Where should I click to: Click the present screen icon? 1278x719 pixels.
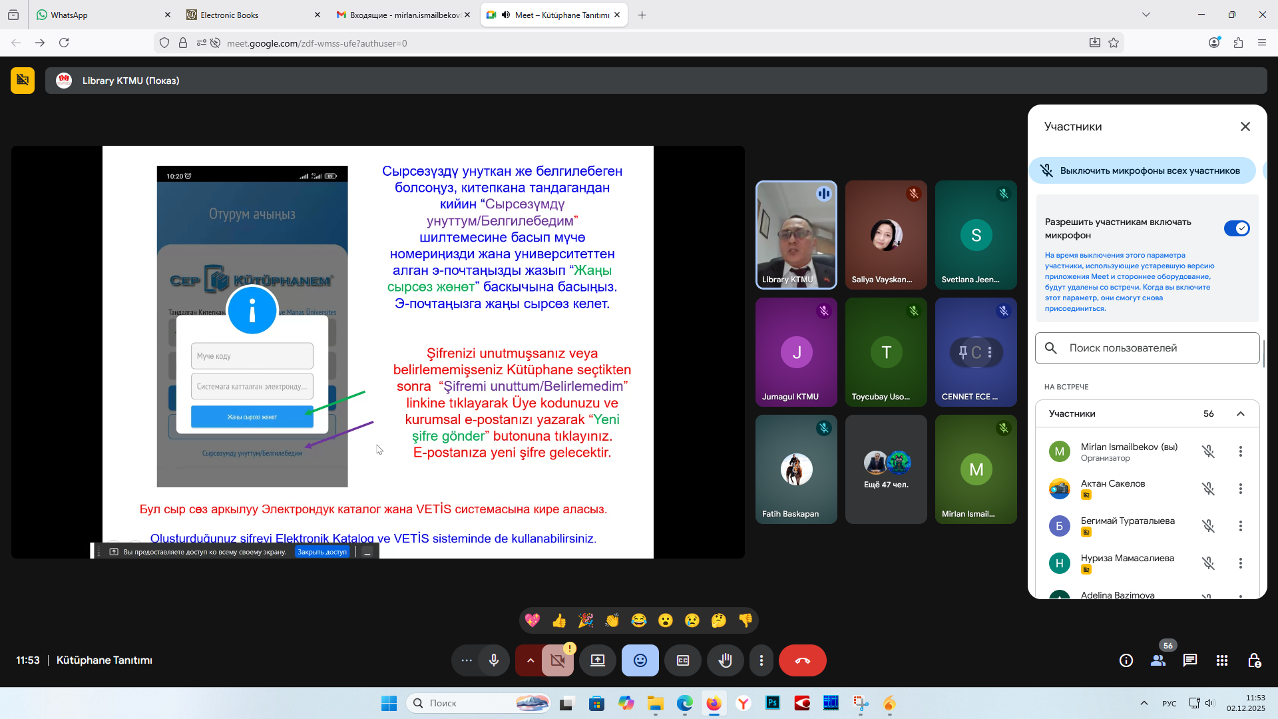[598, 660]
